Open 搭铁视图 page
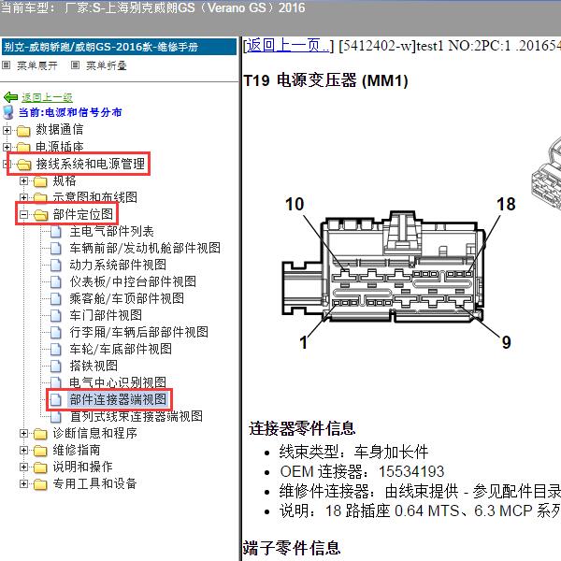 pyautogui.click(x=93, y=366)
